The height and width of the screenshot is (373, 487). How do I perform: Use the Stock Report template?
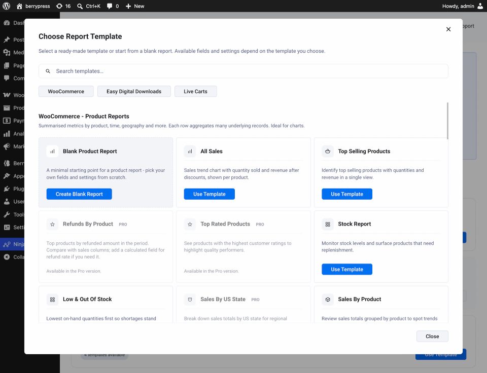coord(347,269)
